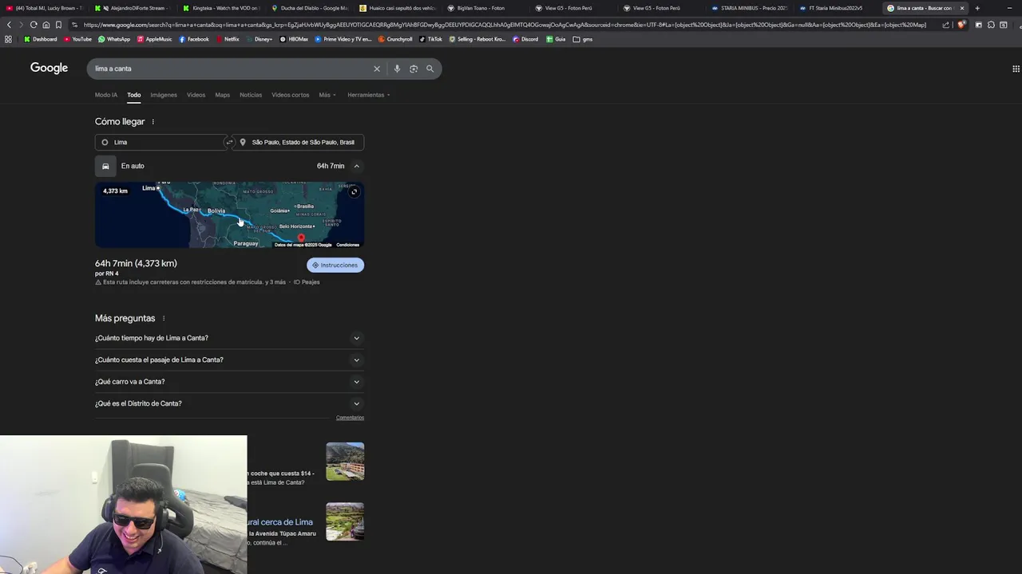
Task: Collapse the En auto route details
Action: pyautogui.click(x=356, y=166)
